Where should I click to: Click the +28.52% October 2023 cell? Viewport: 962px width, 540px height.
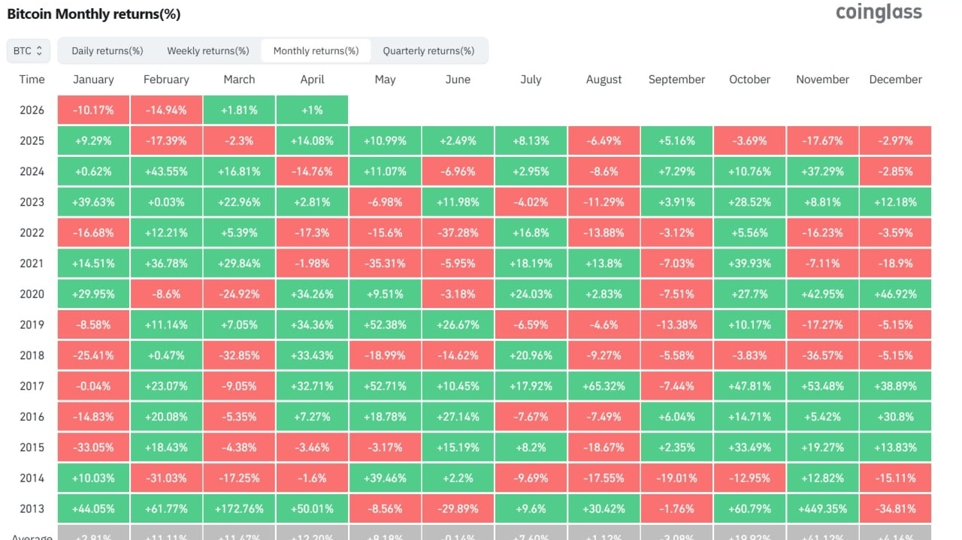point(749,202)
